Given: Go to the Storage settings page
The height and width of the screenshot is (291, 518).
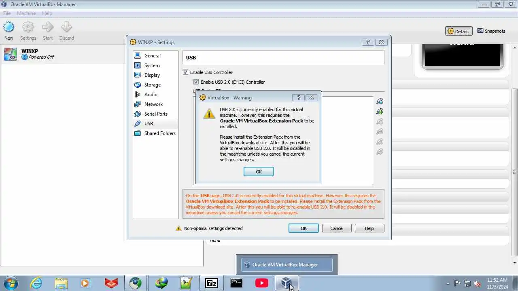Looking at the screenshot, I should pos(155,85).
